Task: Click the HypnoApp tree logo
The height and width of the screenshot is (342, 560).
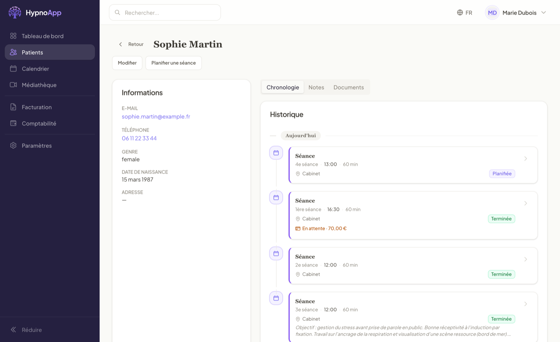Action: (x=15, y=12)
